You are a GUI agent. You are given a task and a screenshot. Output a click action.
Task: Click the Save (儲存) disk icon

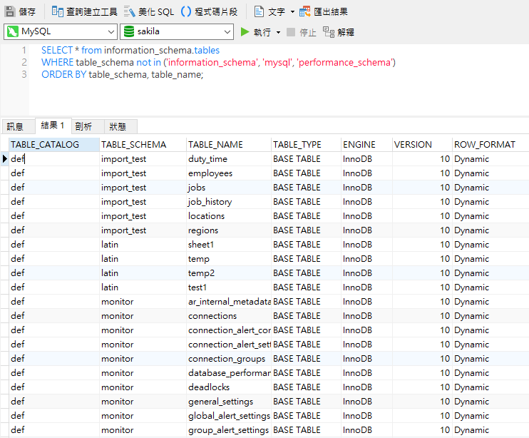point(10,11)
